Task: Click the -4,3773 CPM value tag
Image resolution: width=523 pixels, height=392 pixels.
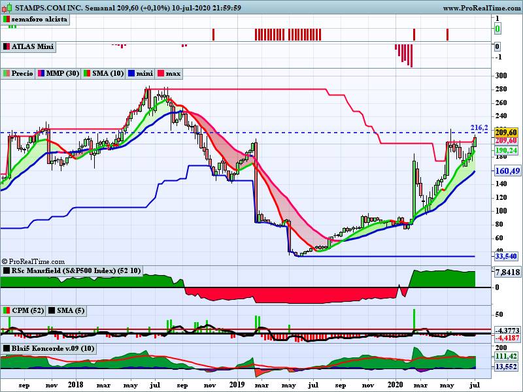Action: pos(507,331)
